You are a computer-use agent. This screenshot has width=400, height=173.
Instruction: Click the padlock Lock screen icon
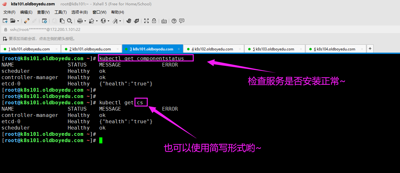(154, 21)
